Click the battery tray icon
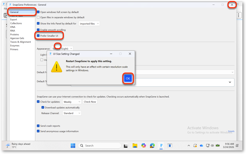The image size is (246, 154). coord(218,145)
